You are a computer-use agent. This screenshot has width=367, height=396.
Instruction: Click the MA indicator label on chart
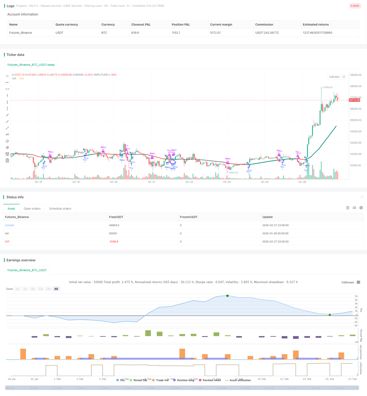click(x=14, y=78)
